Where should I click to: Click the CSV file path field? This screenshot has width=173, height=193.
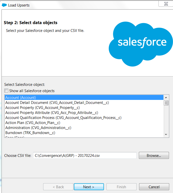85,156
